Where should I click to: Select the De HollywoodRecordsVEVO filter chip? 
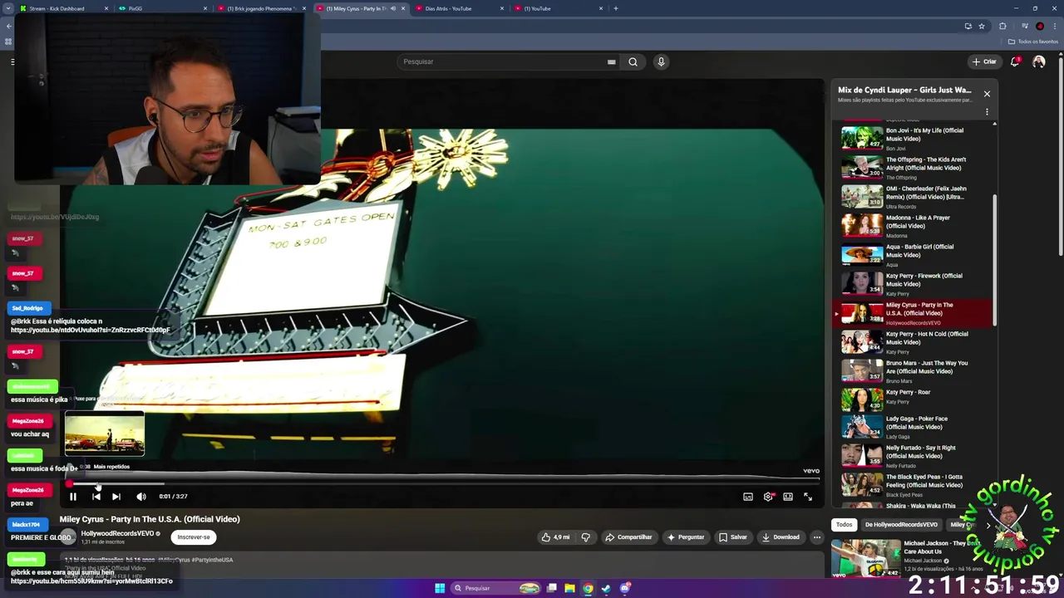[901, 525]
